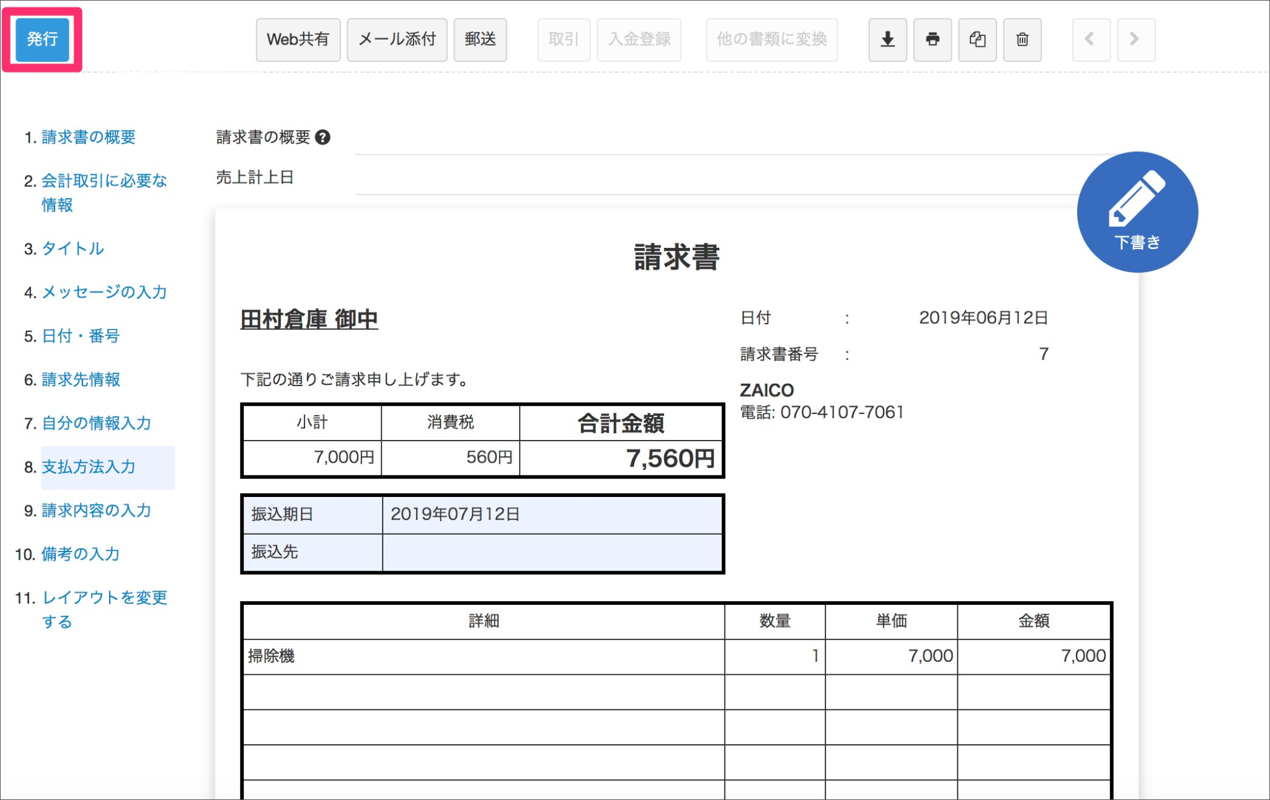
Task: Click the tax value 560円
Action: point(489,457)
